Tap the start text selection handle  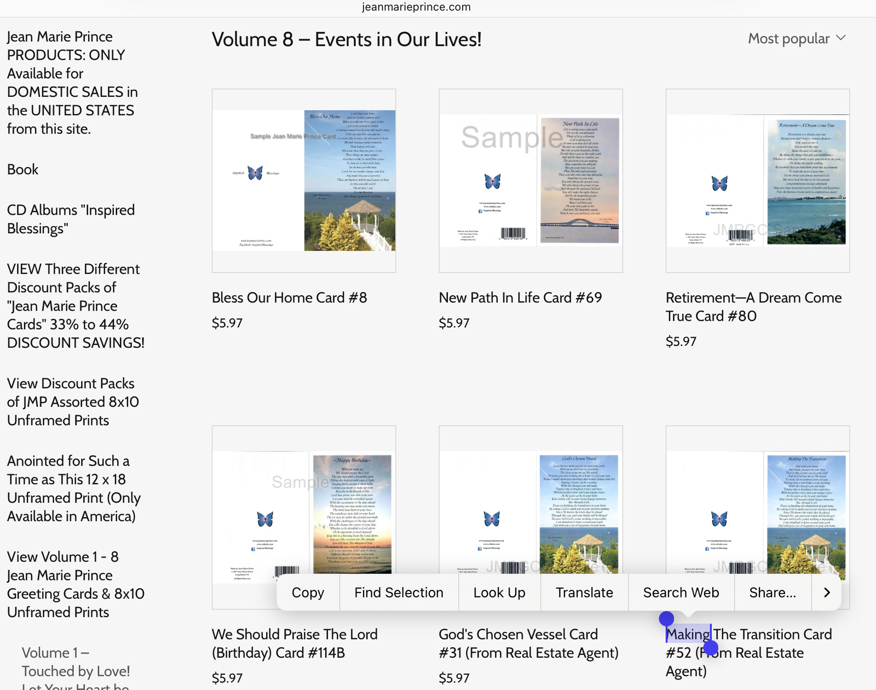click(x=666, y=619)
